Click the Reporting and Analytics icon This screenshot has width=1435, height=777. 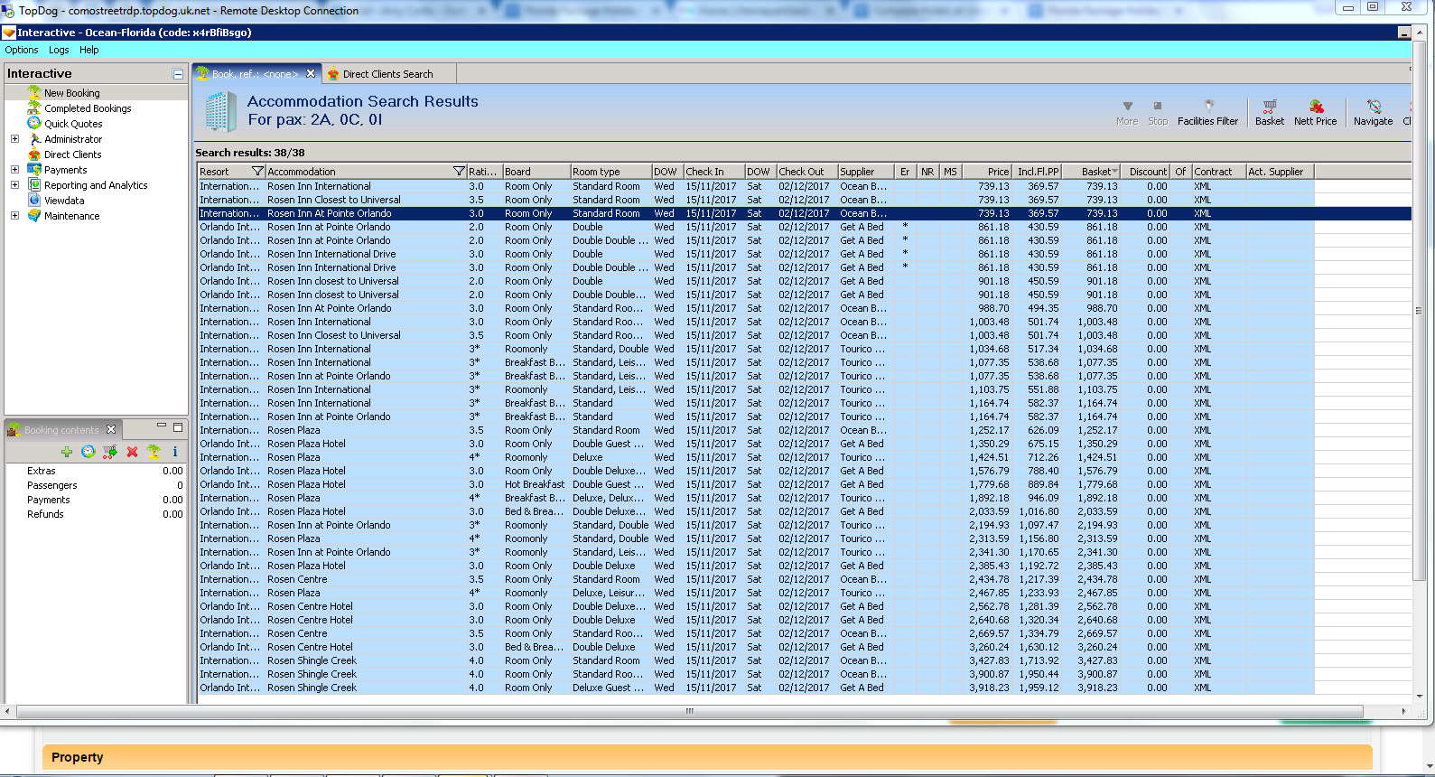34,184
